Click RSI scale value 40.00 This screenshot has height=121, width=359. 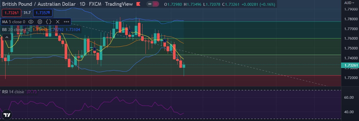point(349,112)
